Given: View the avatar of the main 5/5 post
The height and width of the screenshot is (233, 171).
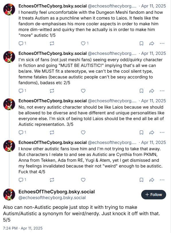Looking at the screenshot, I should [9, 195].
